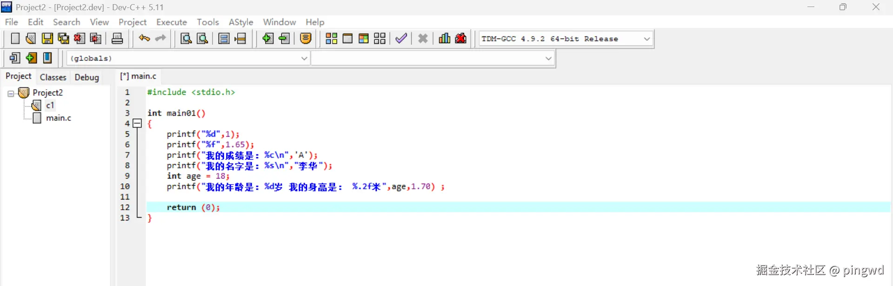The width and height of the screenshot is (893, 286).
Task: Place cursor on 'return (0);' line
Action: coord(193,207)
